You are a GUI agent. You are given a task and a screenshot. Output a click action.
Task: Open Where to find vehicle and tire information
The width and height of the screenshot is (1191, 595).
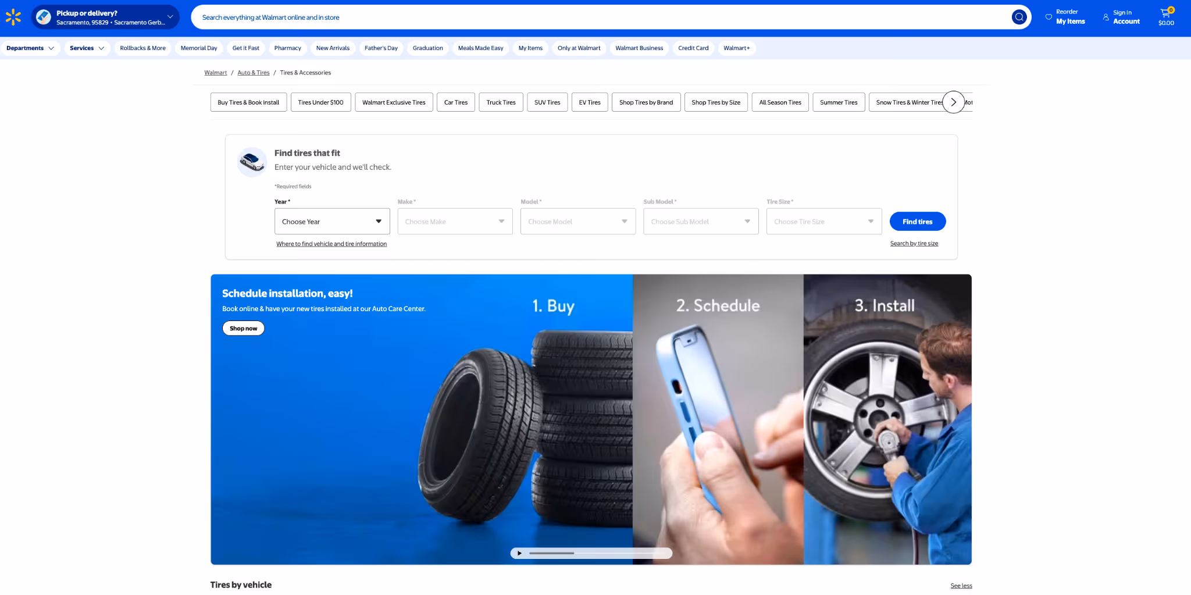pos(331,244)
